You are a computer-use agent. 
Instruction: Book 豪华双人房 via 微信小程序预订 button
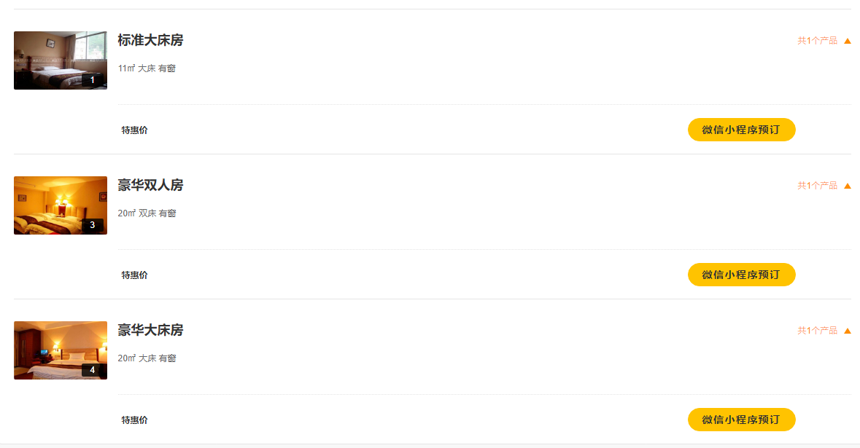pyautogui.click(x=741, y=275)
